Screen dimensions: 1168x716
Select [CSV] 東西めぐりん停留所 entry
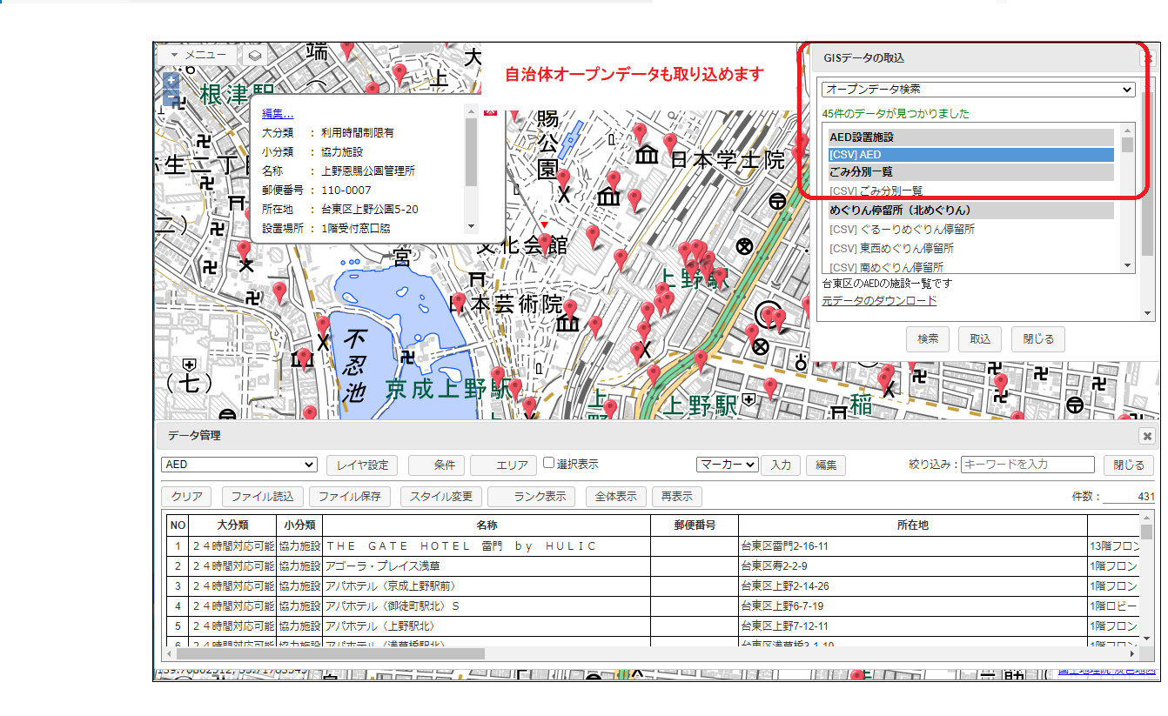coord(971,249)
